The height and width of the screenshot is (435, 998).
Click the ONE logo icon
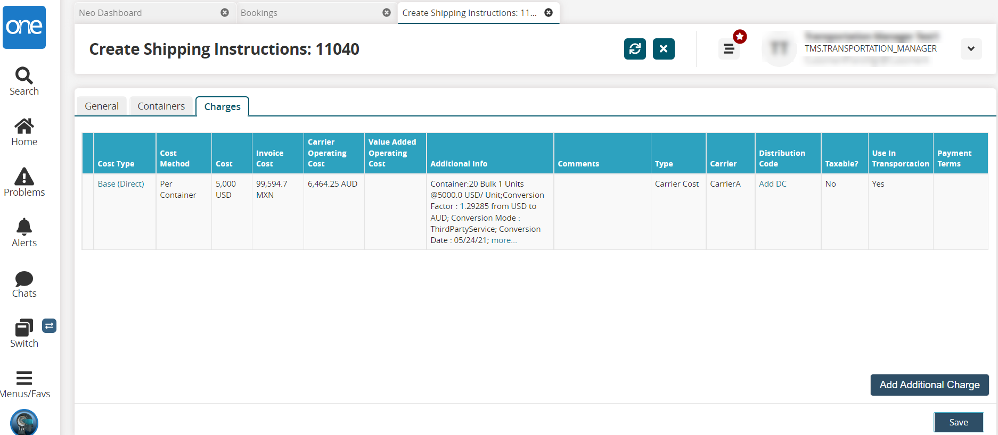(x=24, y=27)
